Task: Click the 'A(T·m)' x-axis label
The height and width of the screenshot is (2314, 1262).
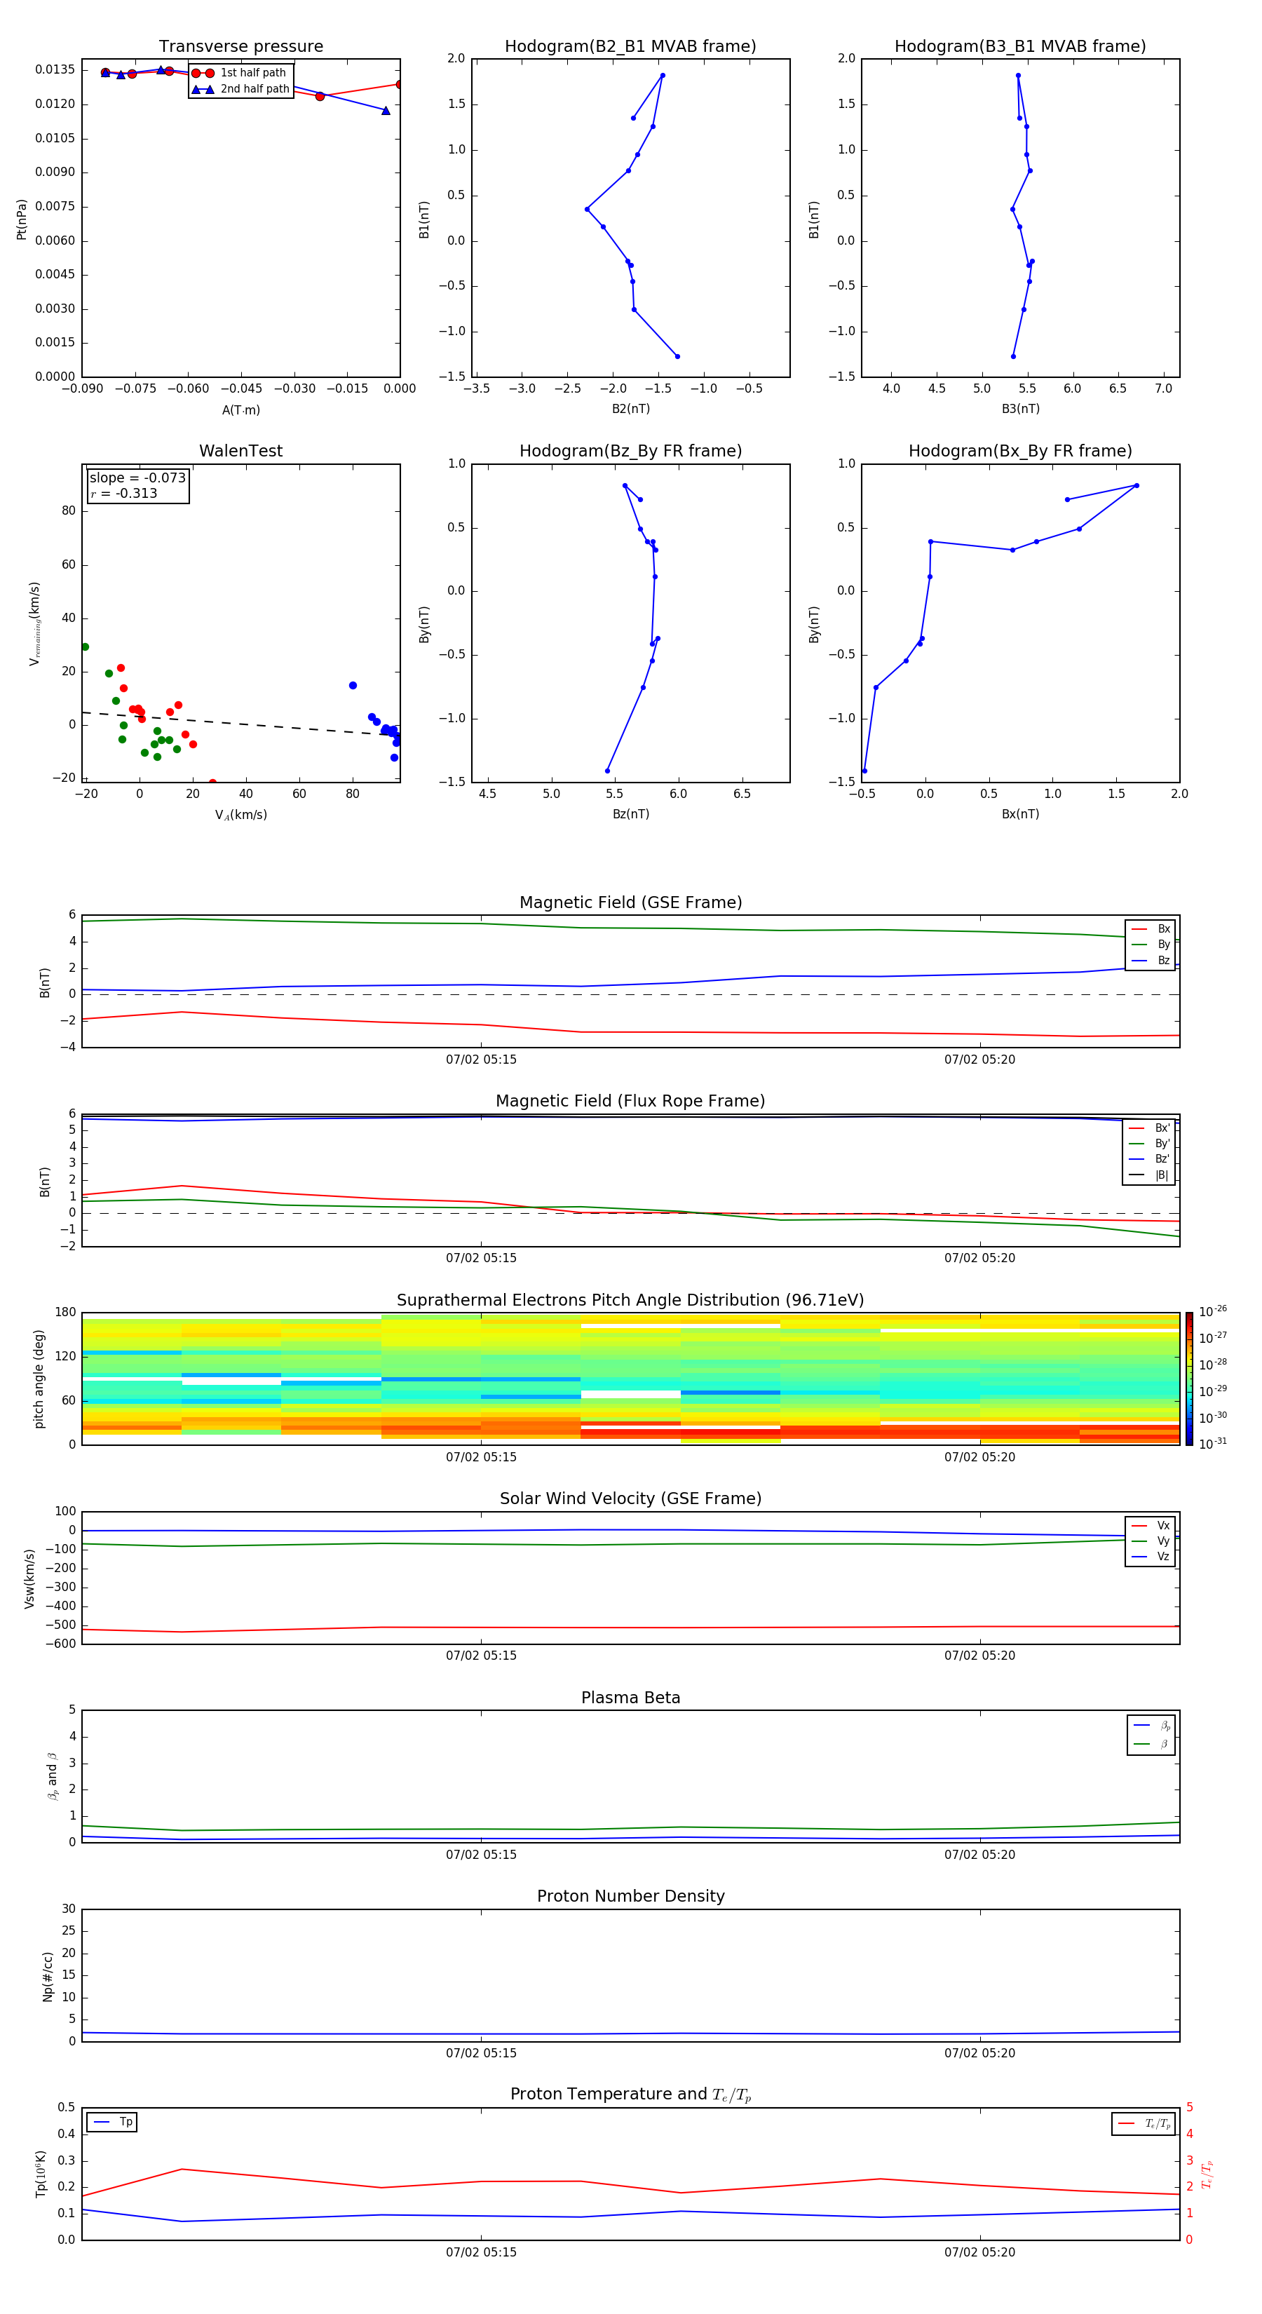Action: 240,410
